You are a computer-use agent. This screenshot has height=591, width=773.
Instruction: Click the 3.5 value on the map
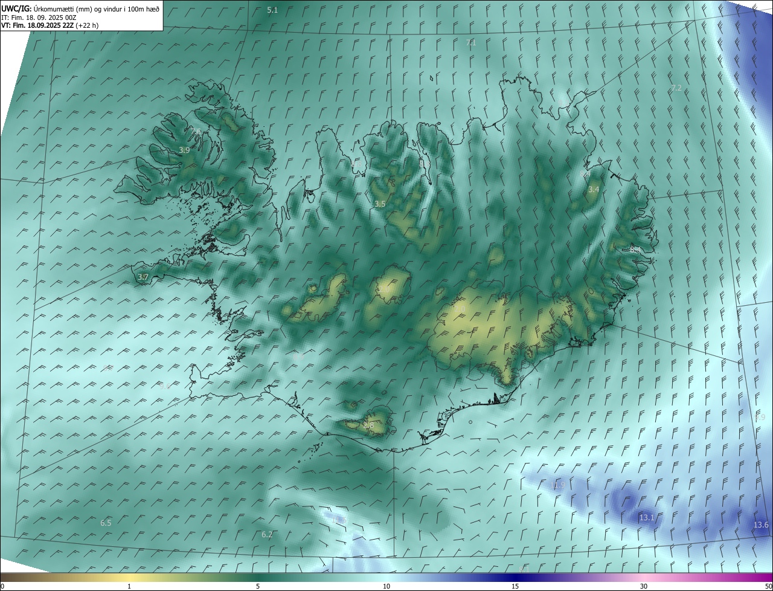[380, 204]
